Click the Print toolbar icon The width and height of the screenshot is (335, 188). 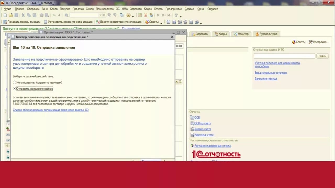click(41, 15)
